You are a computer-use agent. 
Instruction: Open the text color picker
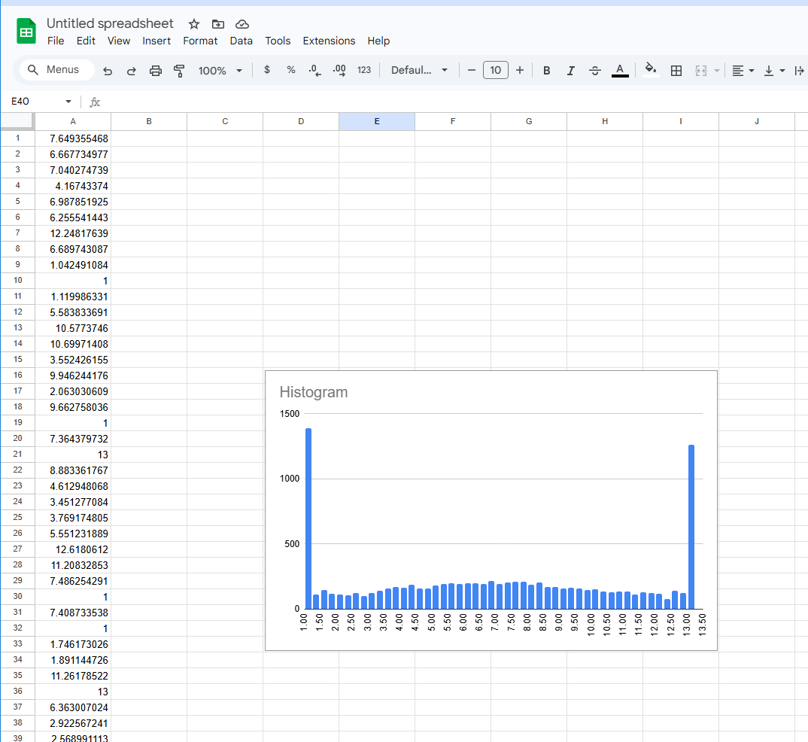[619, 70]
